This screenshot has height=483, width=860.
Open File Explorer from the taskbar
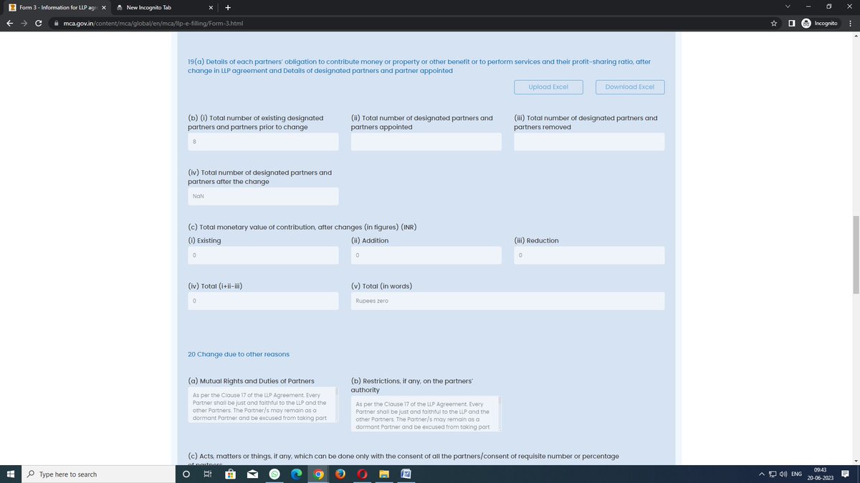pos(383,474)
